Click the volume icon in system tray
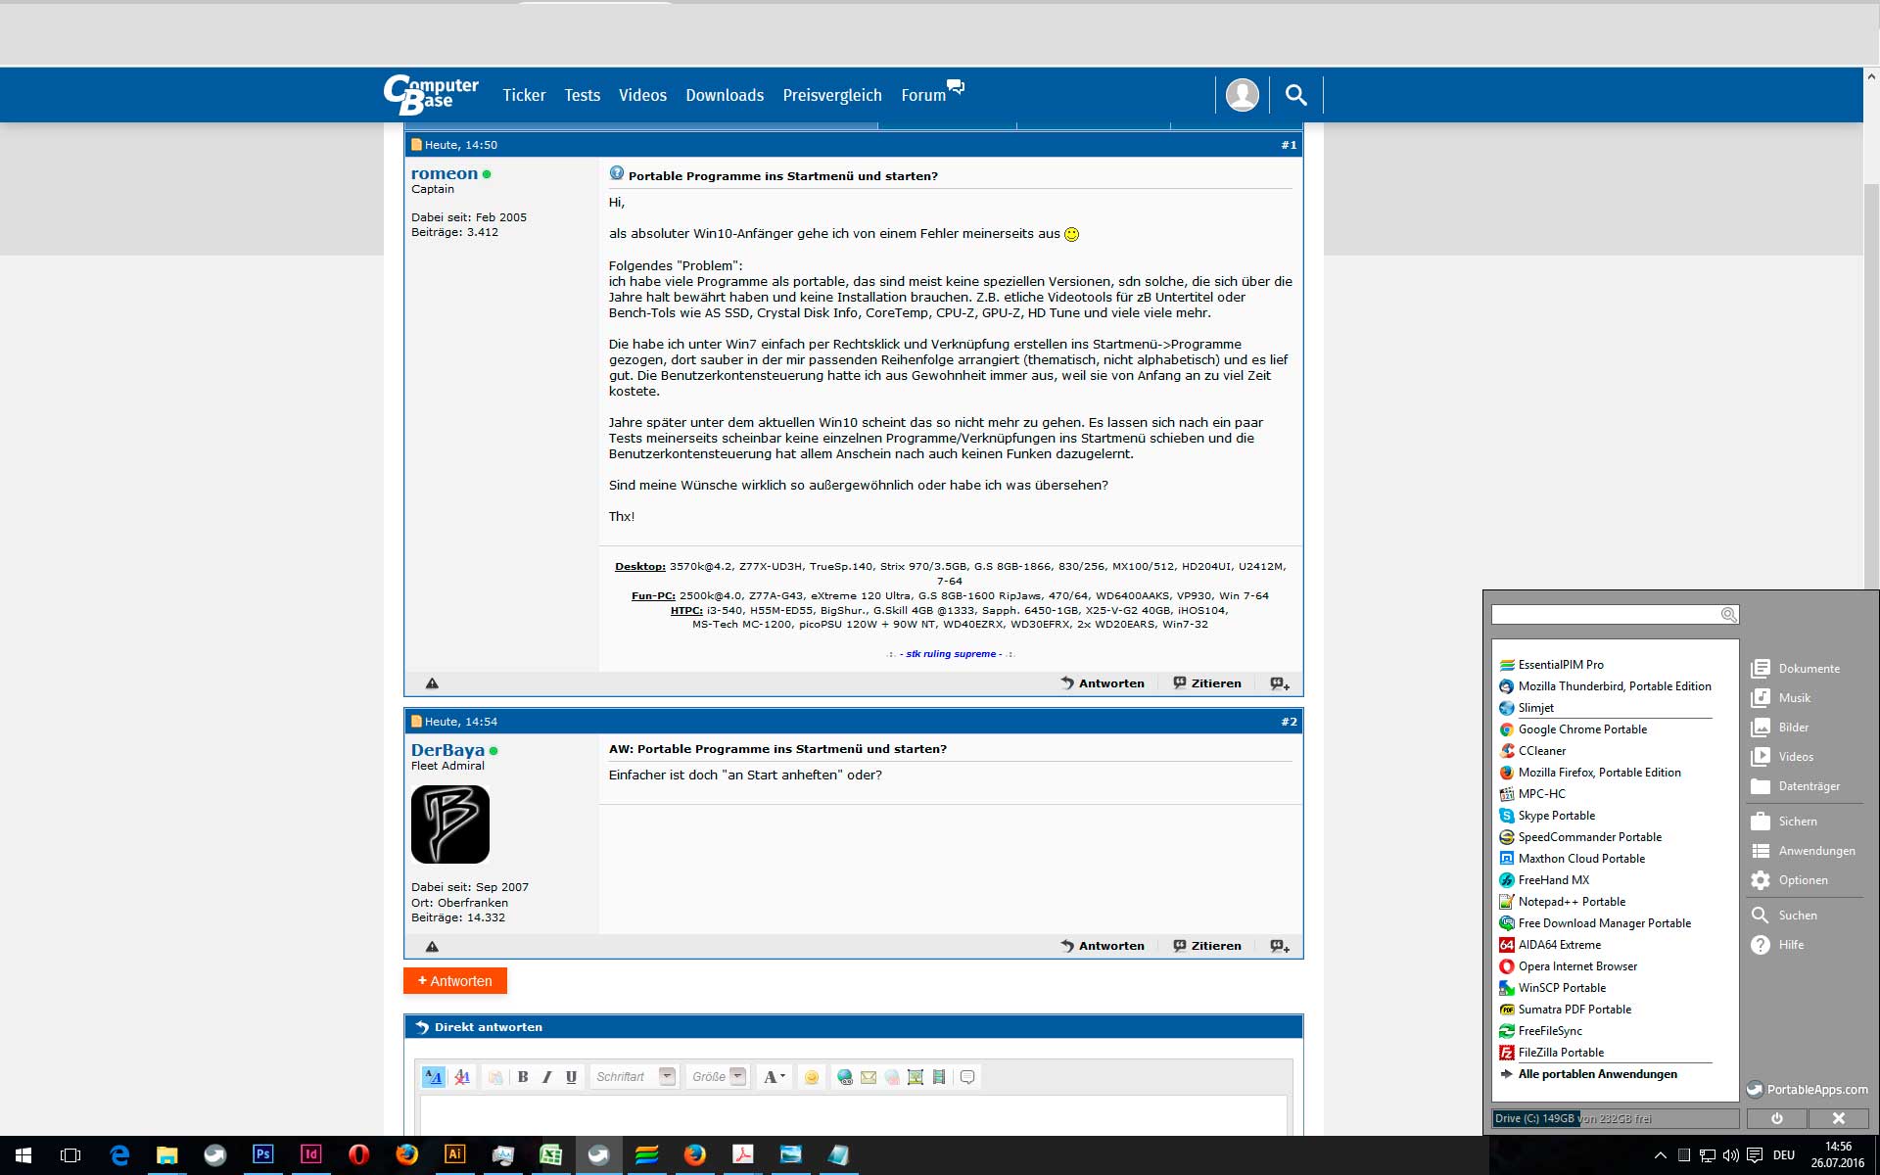Image resolution: width=1880 pixels, height=1175 pixels. click(x=1731, y=1155)
